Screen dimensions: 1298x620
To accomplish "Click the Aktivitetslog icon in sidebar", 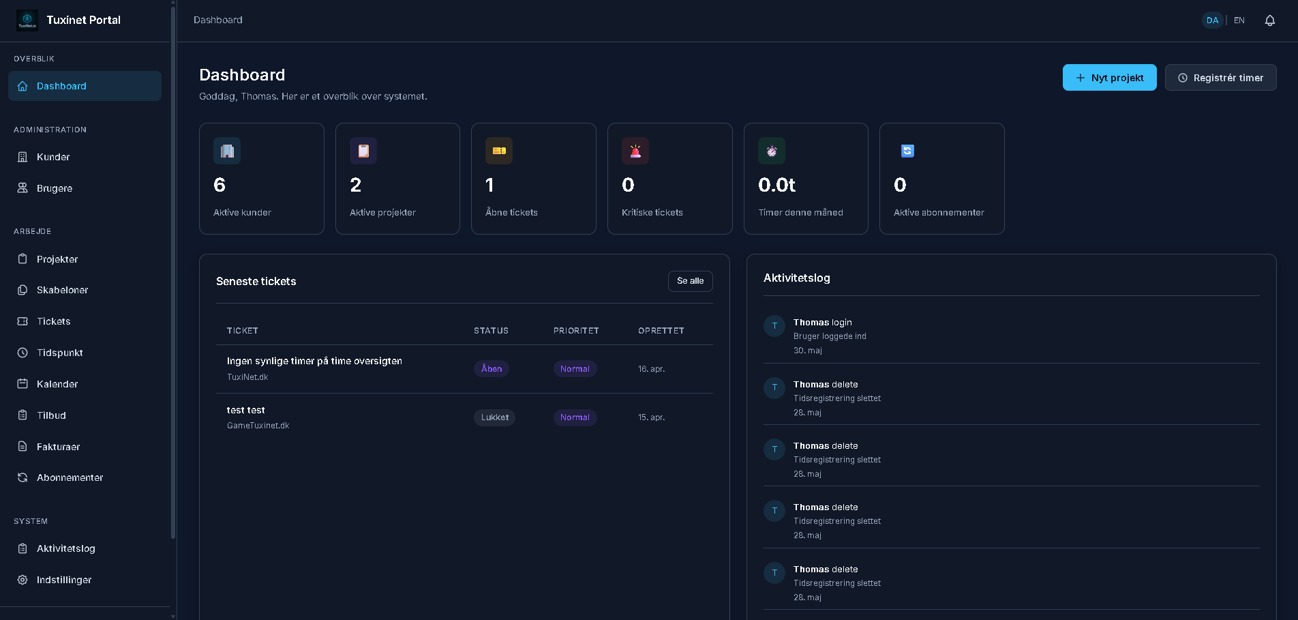I will [x=22, y=548].
